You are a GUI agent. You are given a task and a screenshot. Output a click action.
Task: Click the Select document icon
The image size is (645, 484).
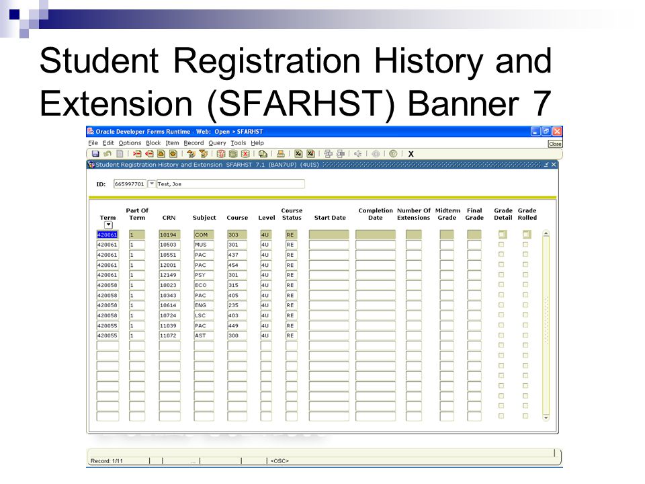tap(120, 154)
